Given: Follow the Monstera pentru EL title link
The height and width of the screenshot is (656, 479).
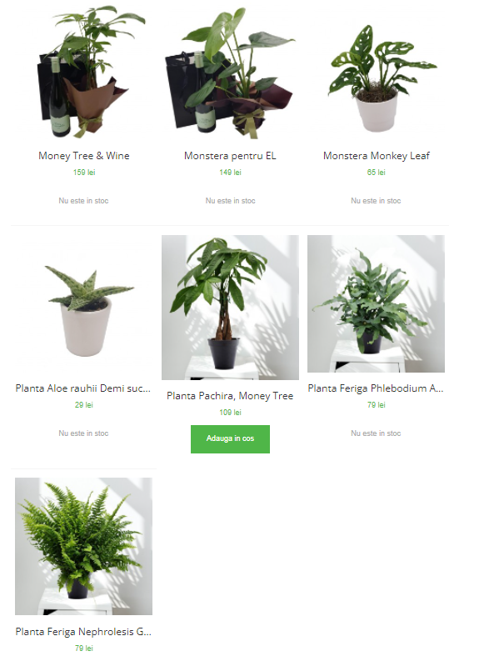Looking at the screenshot, I should coord(230,156).
